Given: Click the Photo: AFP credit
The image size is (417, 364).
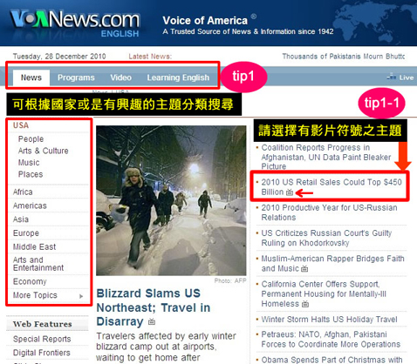Looking at the screenshot, I should coord(230,280).
